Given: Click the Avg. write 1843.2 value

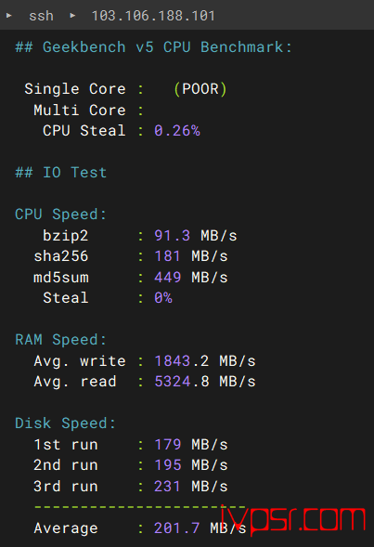Looking at the screenshot, I should coord(182,361).
